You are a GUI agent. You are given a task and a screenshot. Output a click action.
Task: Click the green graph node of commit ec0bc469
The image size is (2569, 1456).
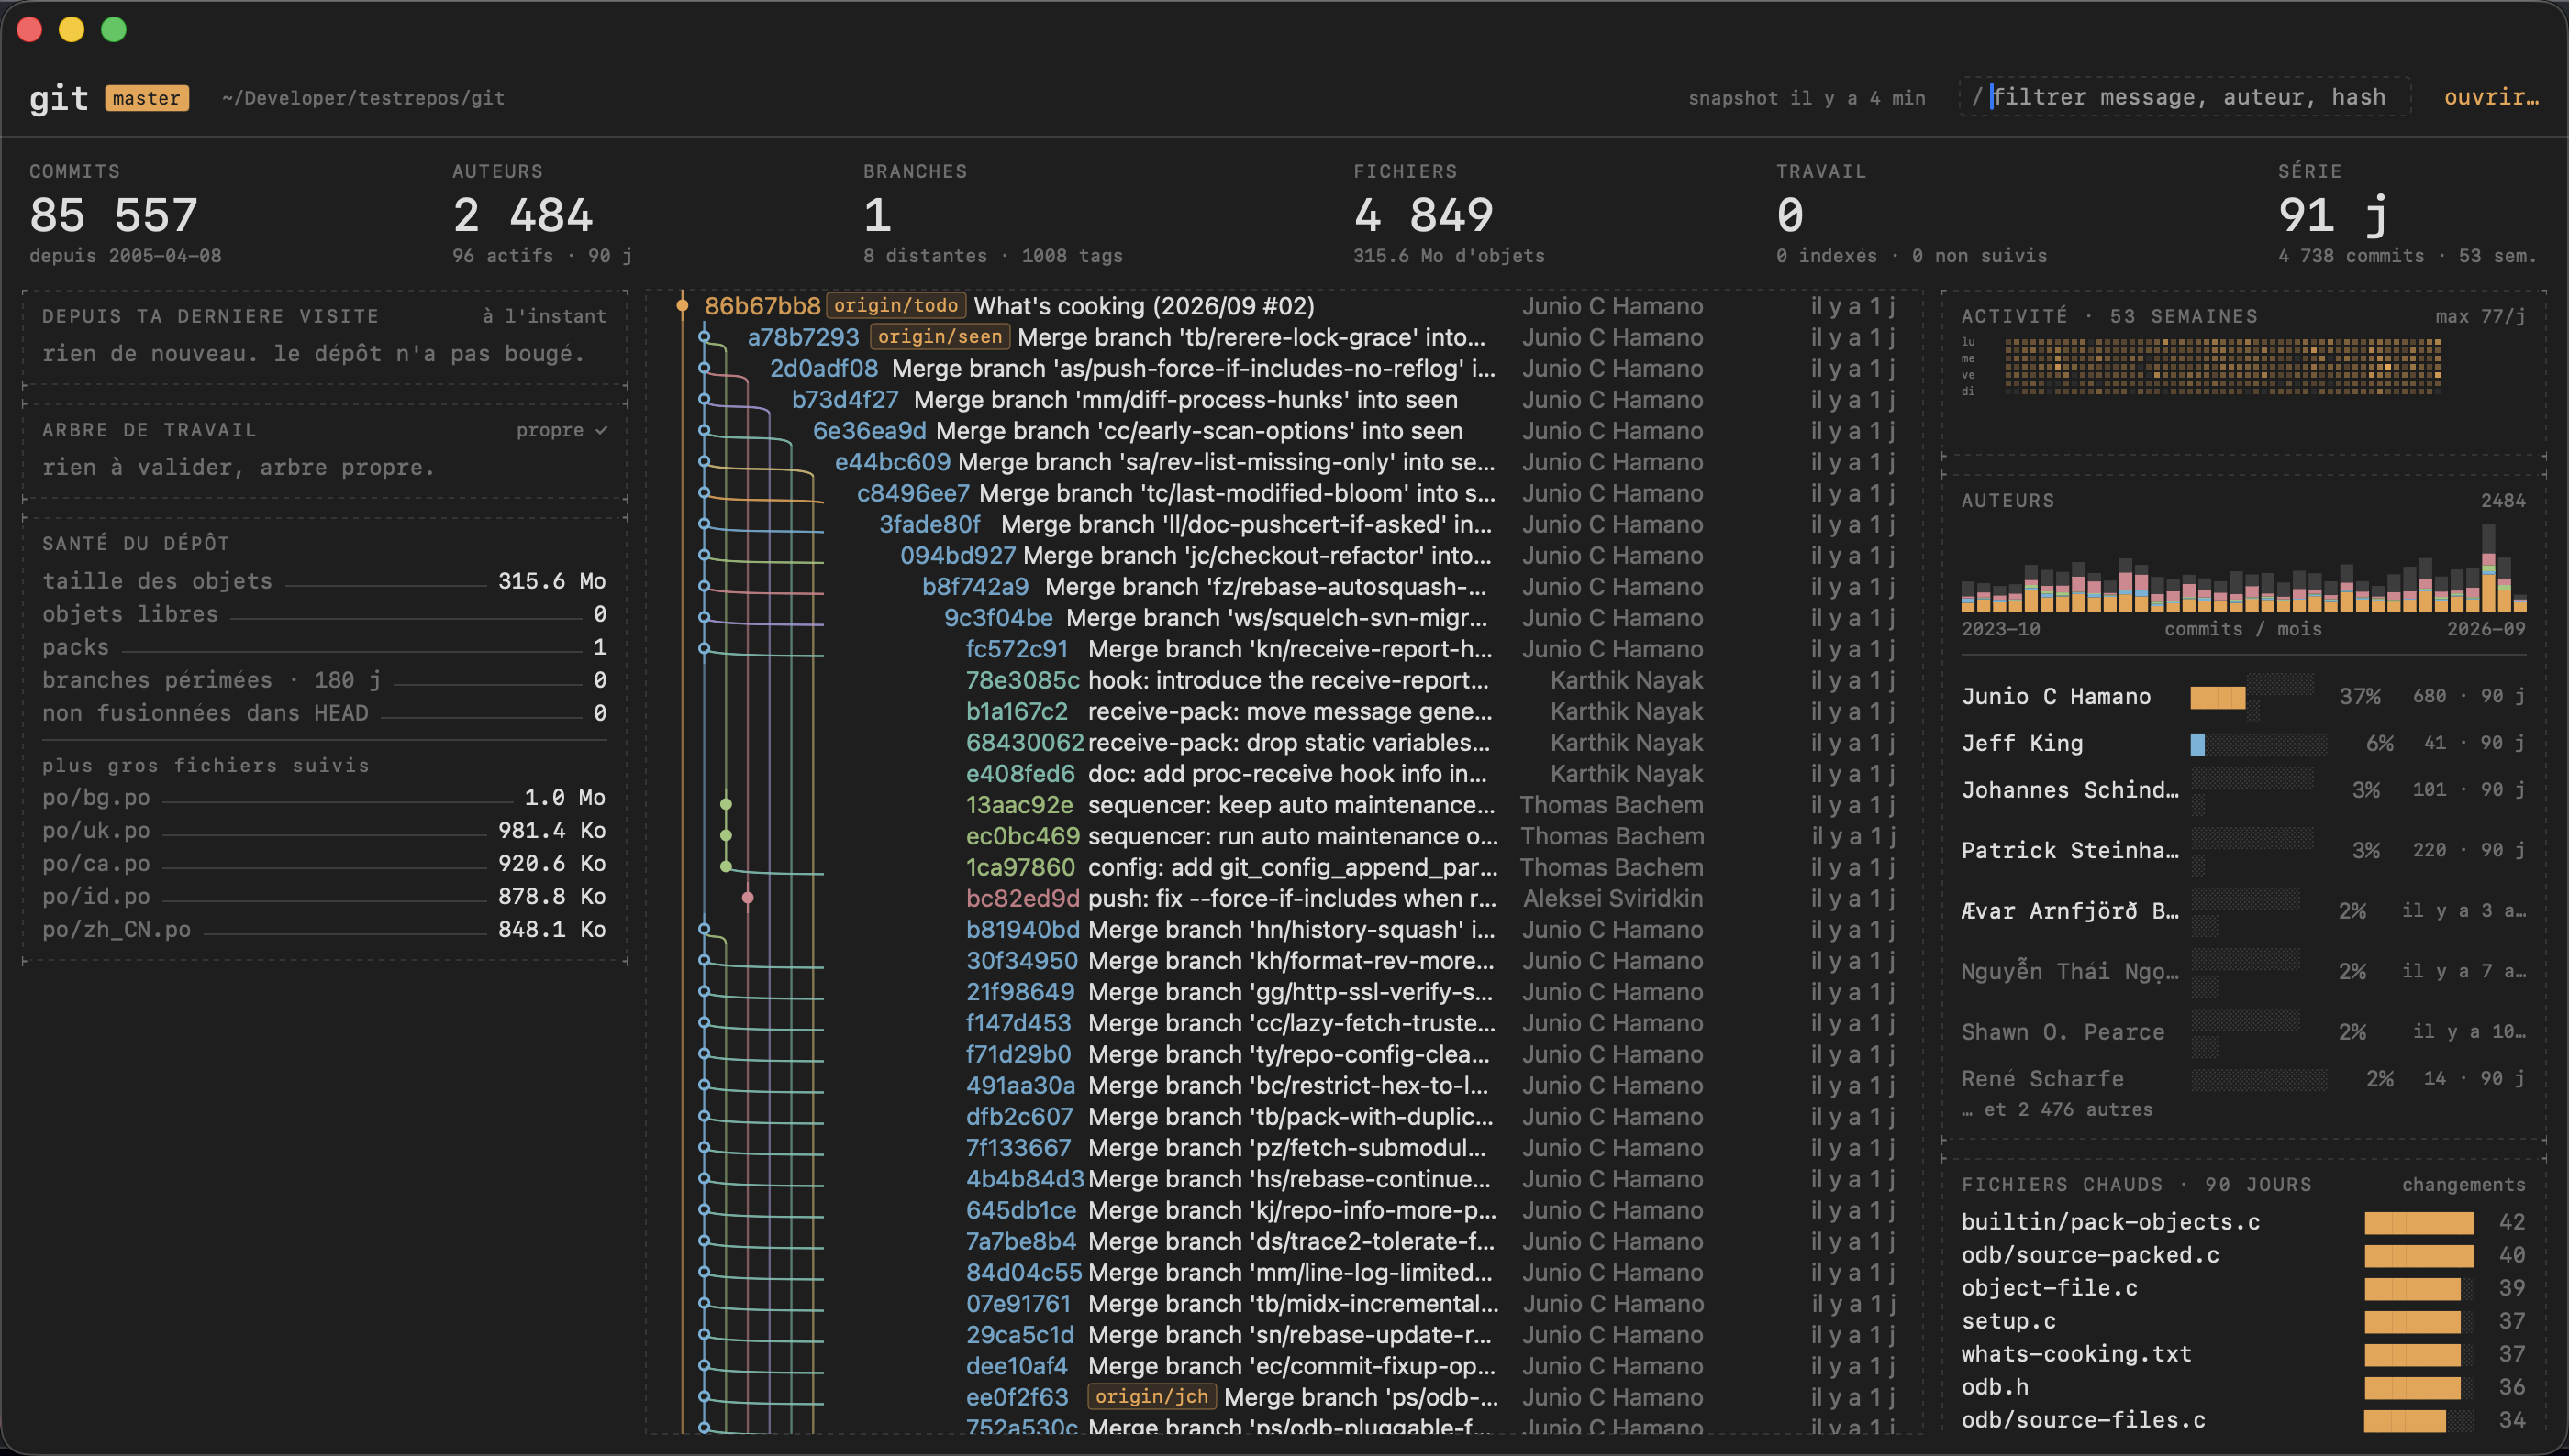(727, 835)
